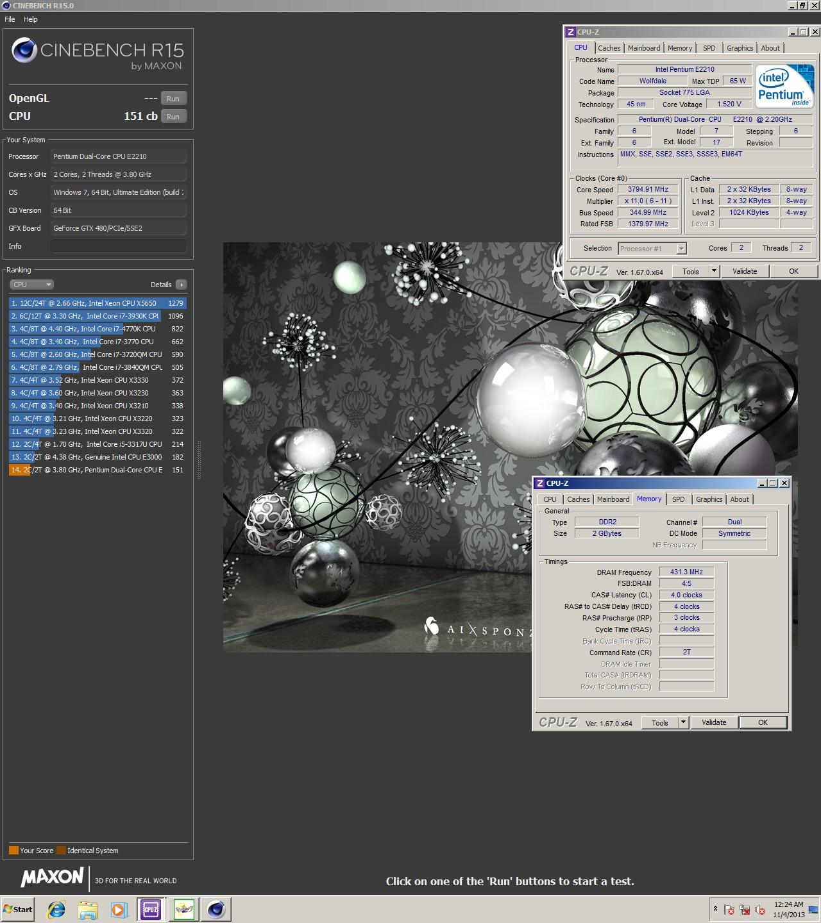Click the Processor field Pentium Dual-Core E2210

pos(119,156)
